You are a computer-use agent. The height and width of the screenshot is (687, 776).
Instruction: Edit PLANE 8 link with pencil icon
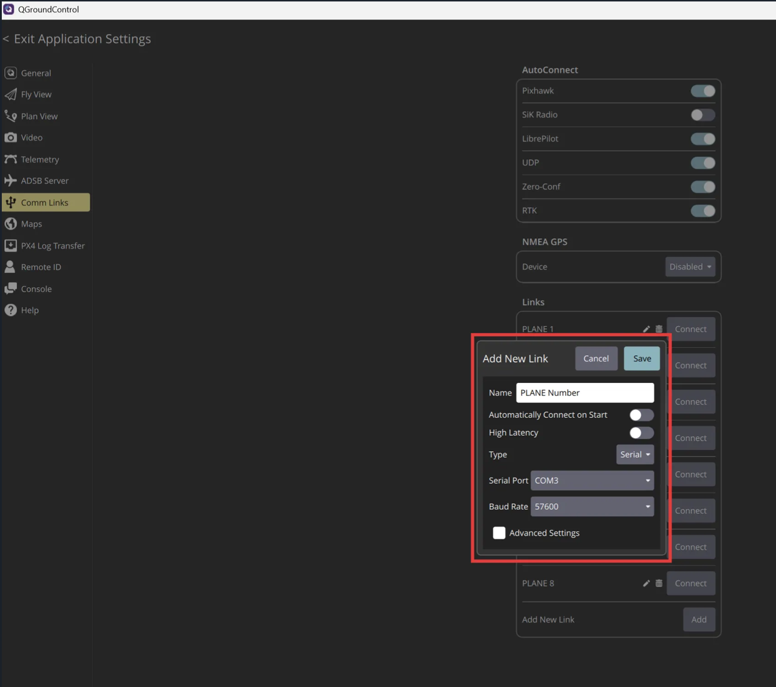[646, 583]
